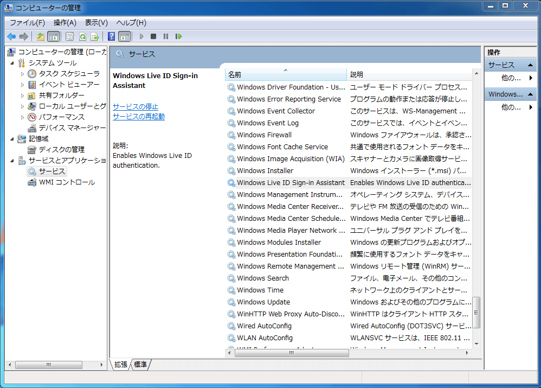Screen dimensions: 541x388
Task: Select the コンピューターの管理 root node
Action: 62,52
